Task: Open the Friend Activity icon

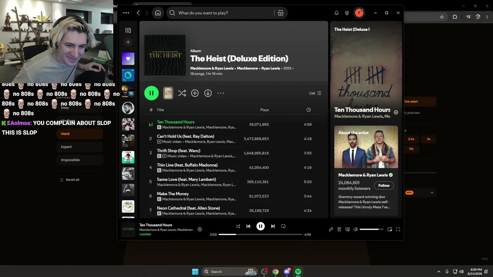Action: 347,13
